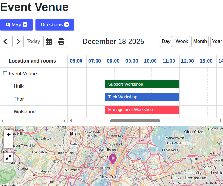
Task: Switch to Week view
Action: tap(182, 41)
